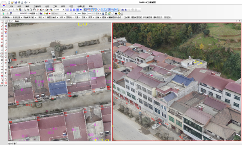Select the point drawing tool in left toolbar
This screenshot has width=242, height=145.
click(x=2, y=23)
